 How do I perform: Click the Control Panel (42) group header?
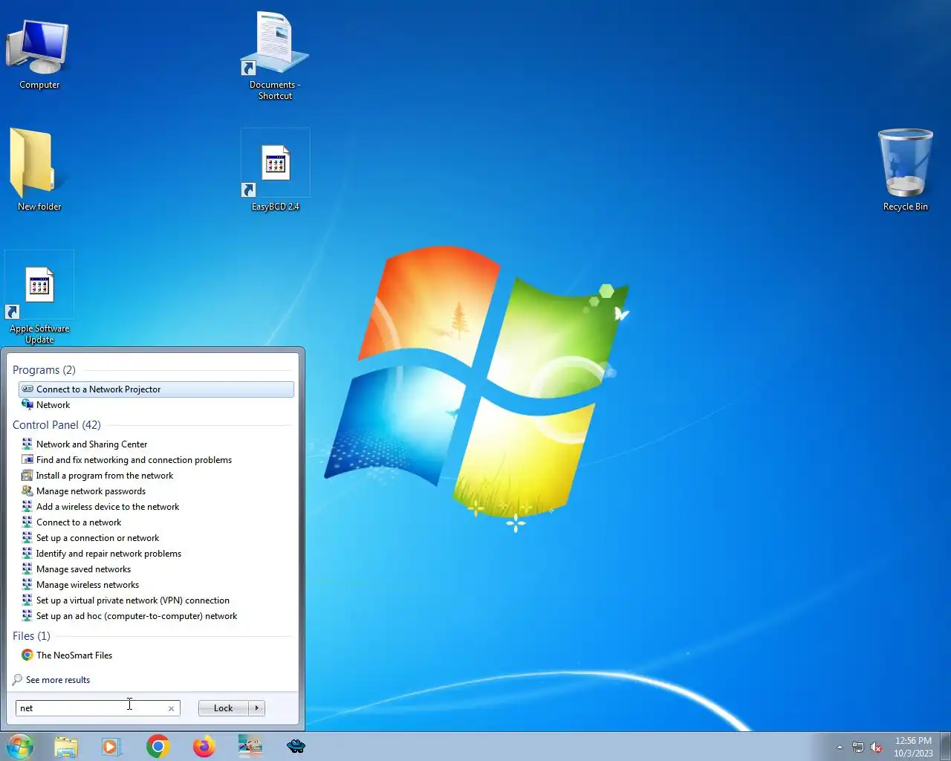56,425
